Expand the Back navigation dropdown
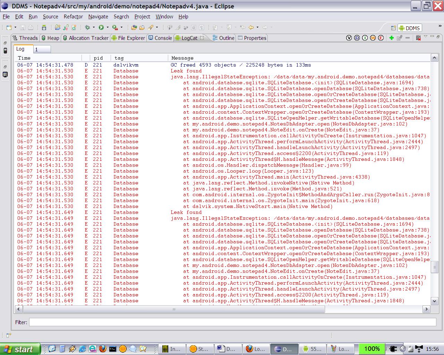Screen dimensions: 444x355 (258, 27)
